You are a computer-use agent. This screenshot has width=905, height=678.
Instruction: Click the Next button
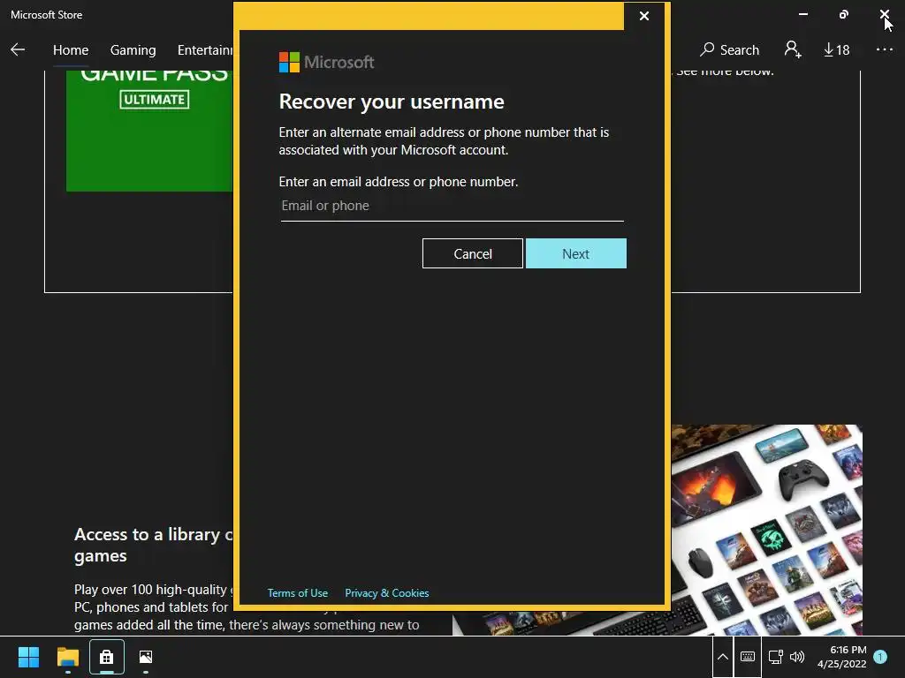click(x=576, y=253)
